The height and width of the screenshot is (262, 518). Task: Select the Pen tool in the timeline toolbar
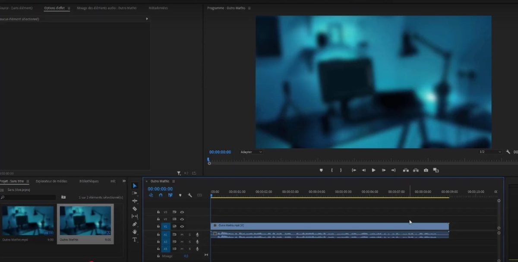point(134,224)
